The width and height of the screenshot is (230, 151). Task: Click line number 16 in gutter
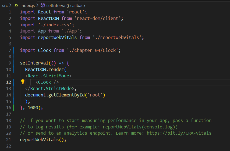pyautogui.click(x=9, y=108)
